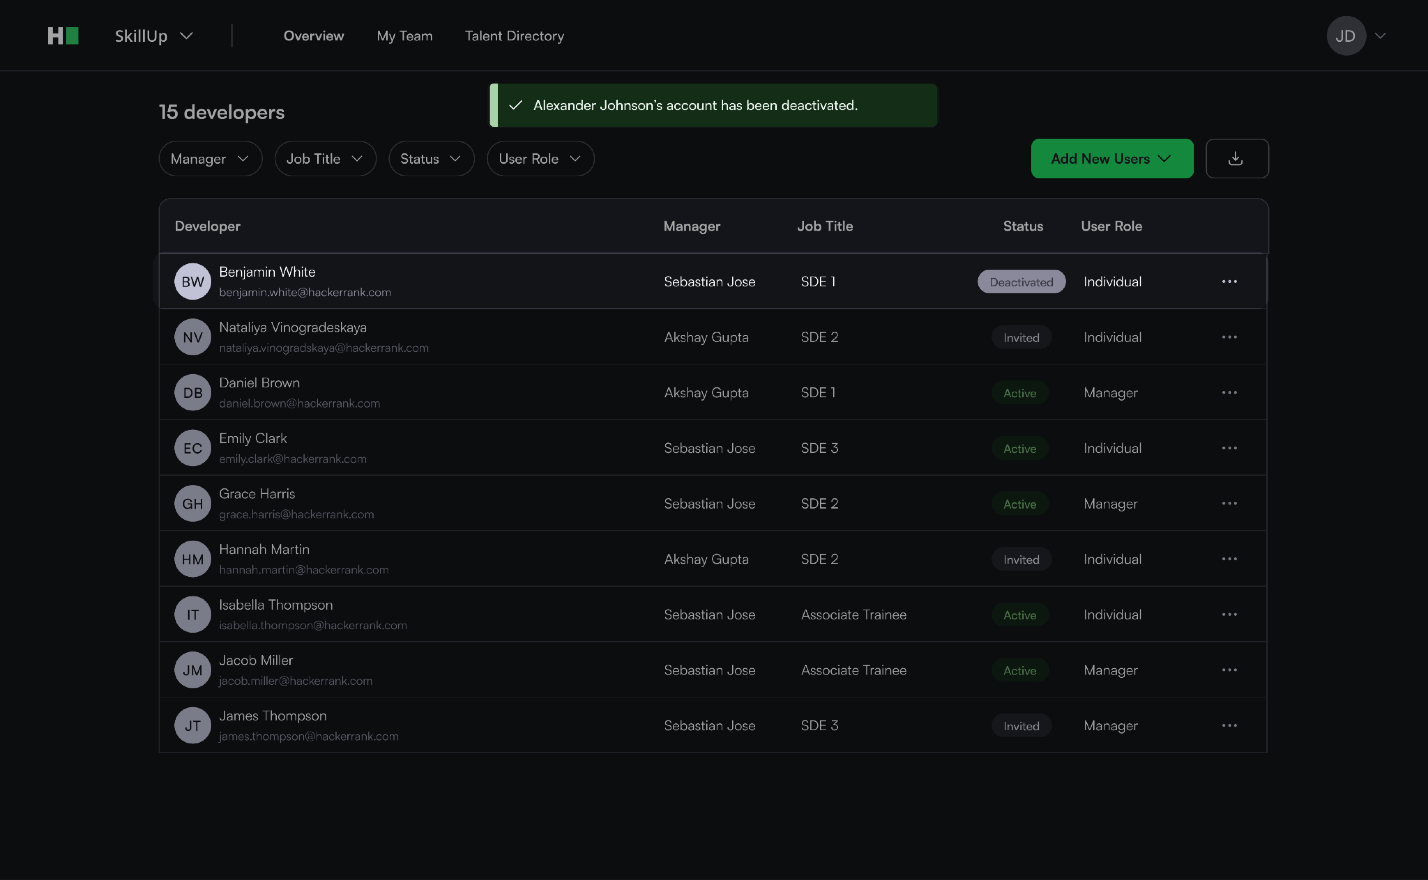The image size is (1428, 880).
Task: Click the JD profile avatar
Action: [x=1345, y=36]
